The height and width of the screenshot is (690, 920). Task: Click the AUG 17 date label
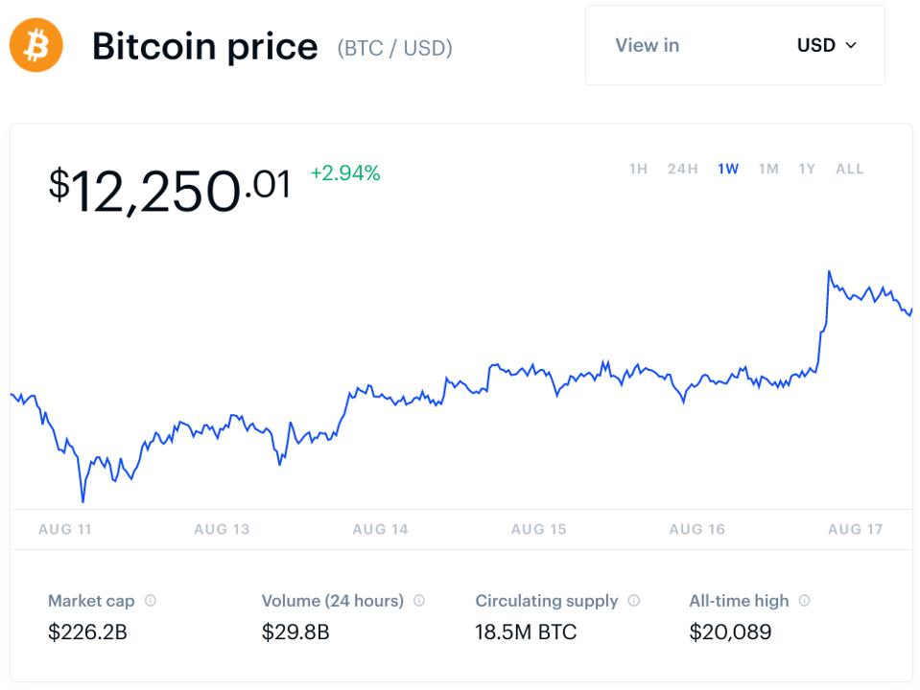click(x=855, y=529)
